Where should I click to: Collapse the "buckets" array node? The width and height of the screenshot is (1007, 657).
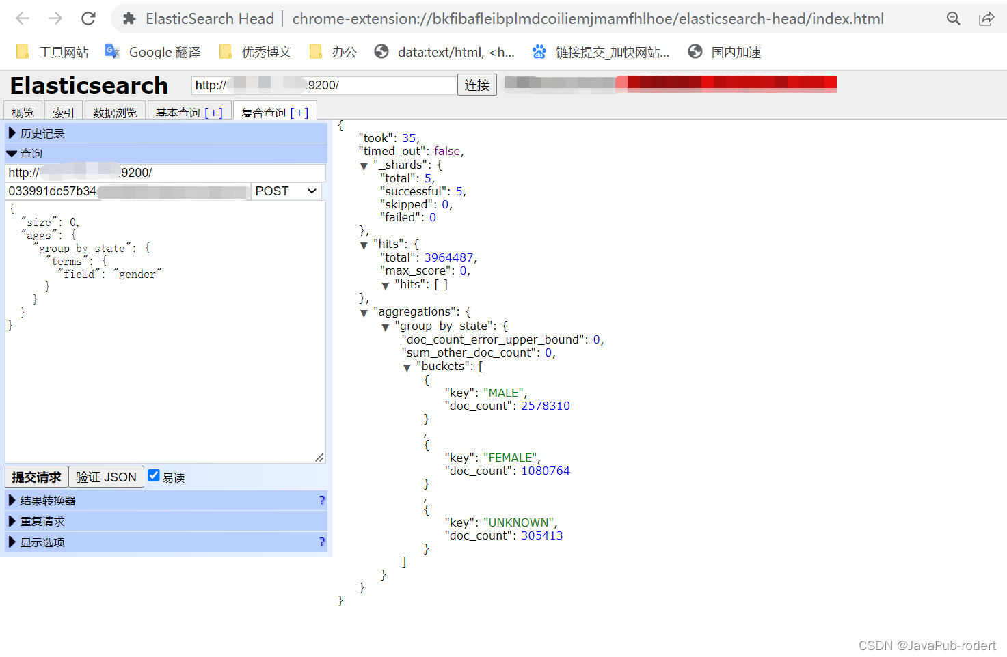point(407,367)
